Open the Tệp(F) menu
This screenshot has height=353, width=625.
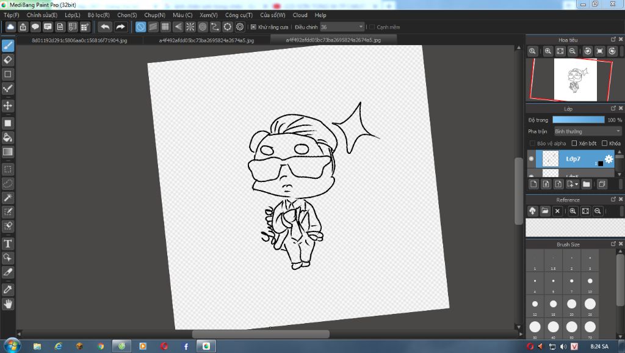click(11, 15)
